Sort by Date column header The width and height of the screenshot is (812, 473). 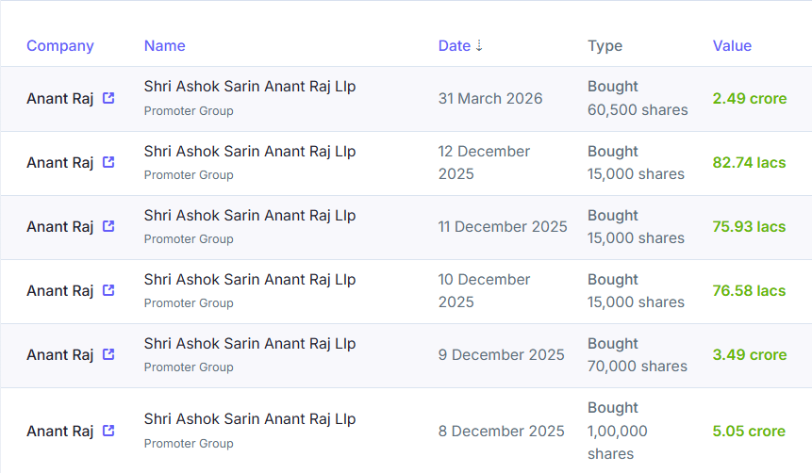coord(455,45)
